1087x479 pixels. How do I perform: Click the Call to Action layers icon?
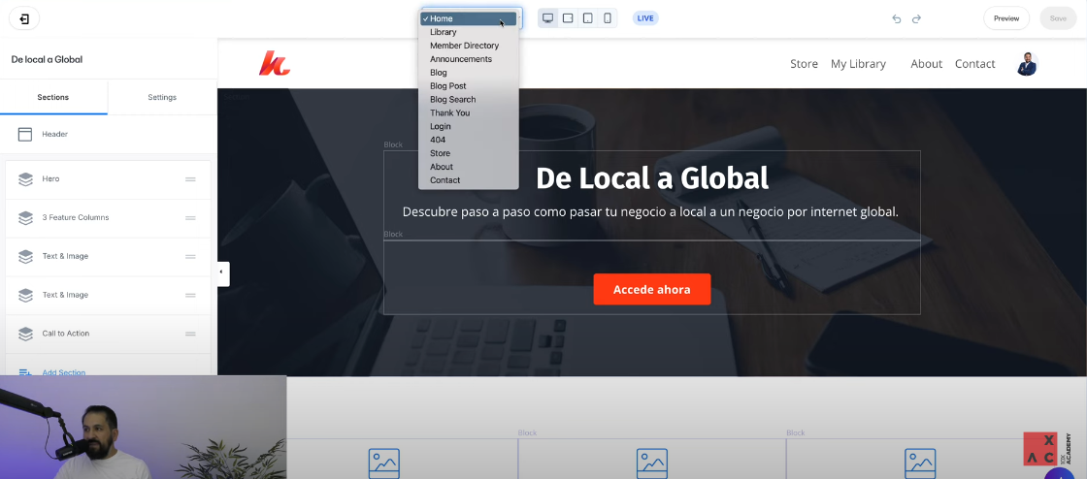pos(25,334)
